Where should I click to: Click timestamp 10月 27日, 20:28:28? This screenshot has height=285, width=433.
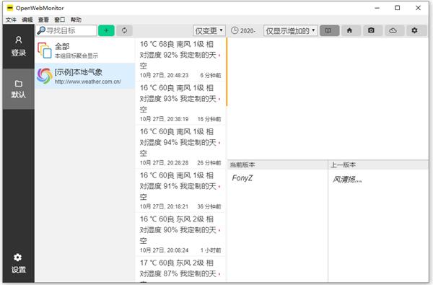pyautogui.click(x=165, y=163)
